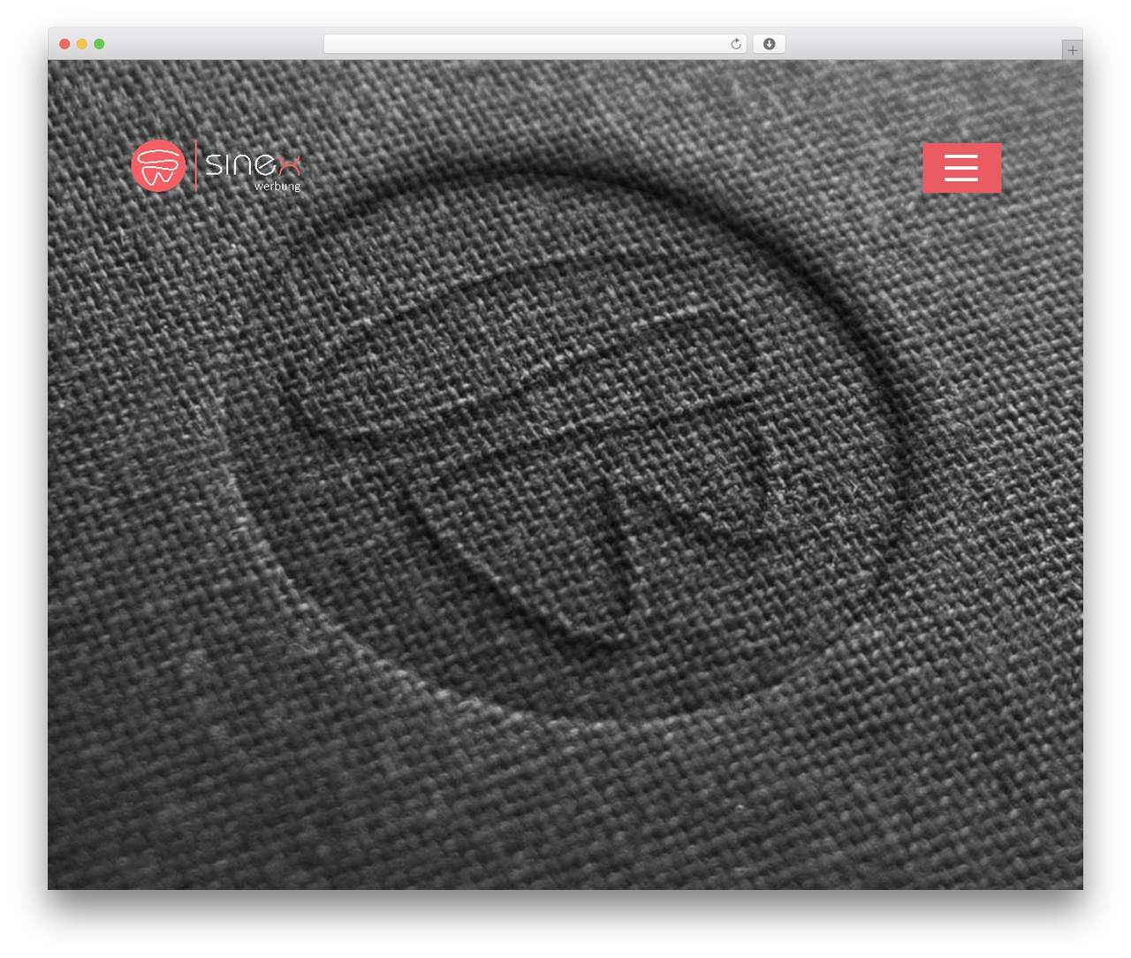Open the red hamburger menu button
1131x958 pixels.
[x=961, y=168]
